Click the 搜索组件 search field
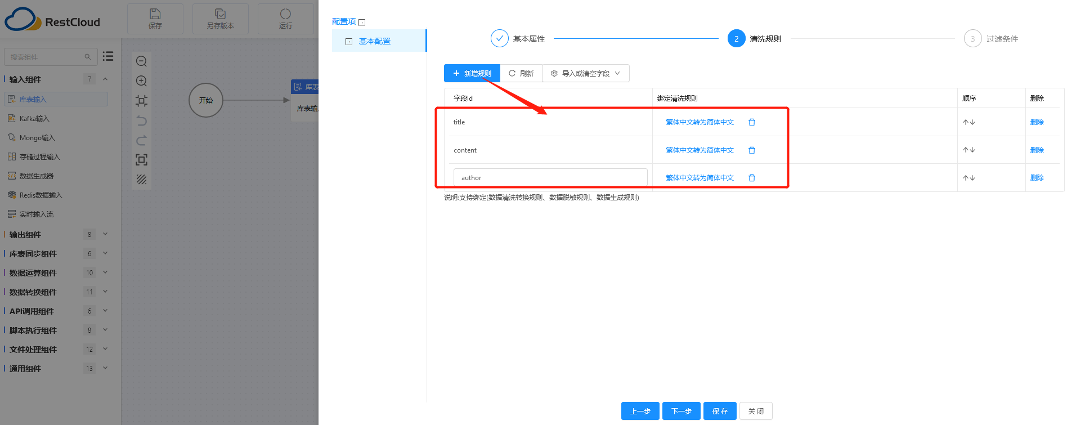The width and height of the screenshot is (1076, 425). (x=51, y=57)
